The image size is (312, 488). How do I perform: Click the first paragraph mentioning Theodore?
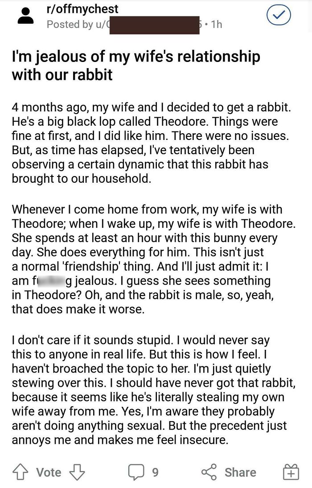(x=147, y=143)
